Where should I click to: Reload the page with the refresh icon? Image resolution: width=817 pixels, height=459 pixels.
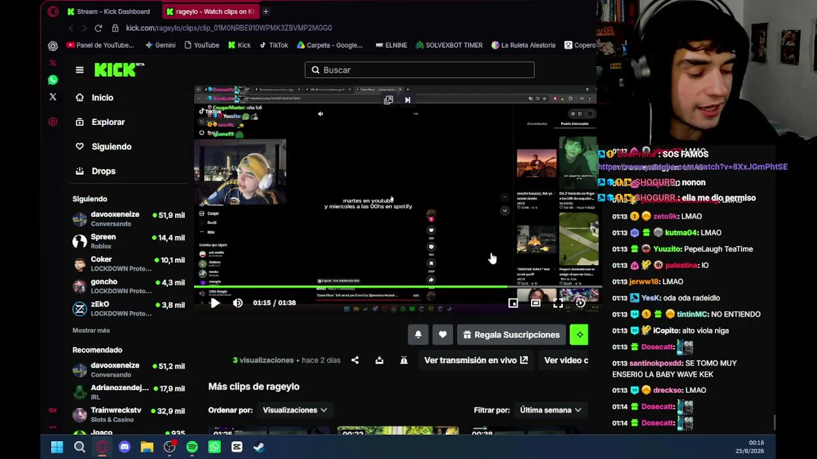click(x=98, y=28)
